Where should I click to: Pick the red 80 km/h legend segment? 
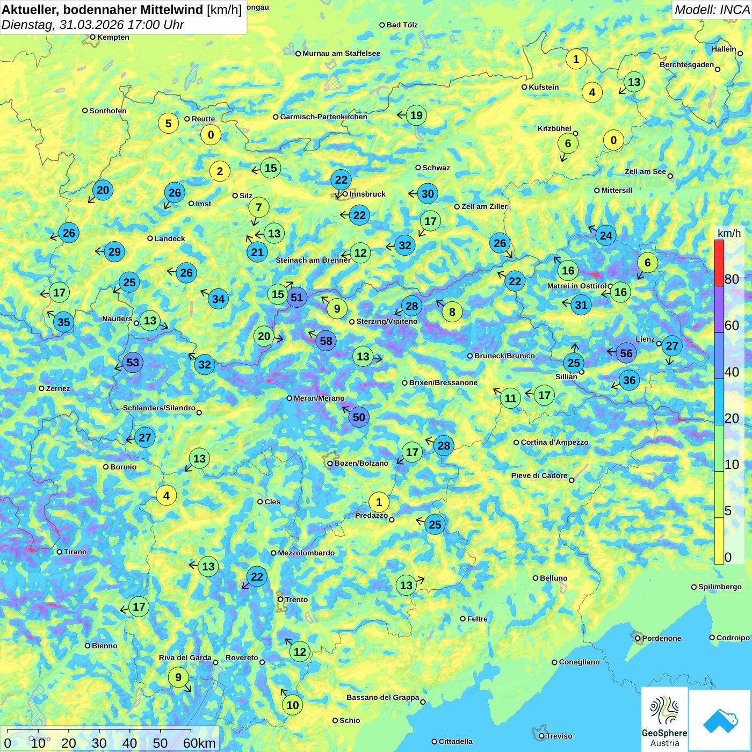pyautogui.click(x=719, y=263)
